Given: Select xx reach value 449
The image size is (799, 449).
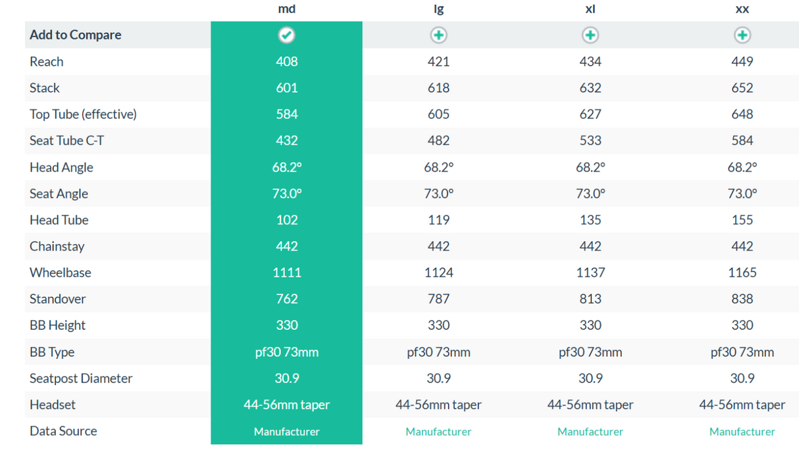Looking at the screenshot, I should coord(742,62).
